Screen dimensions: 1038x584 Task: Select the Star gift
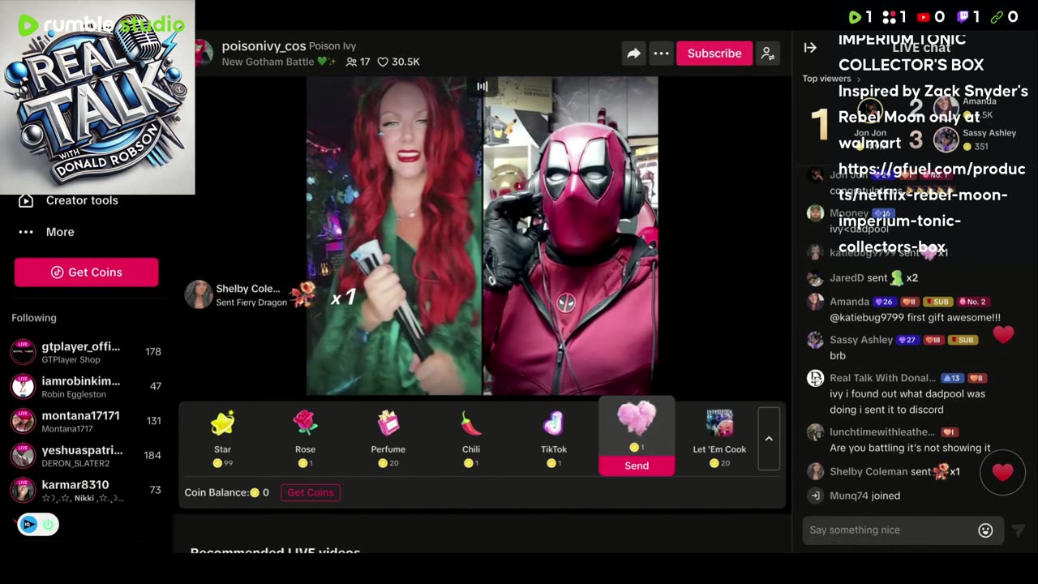click(x=222, y=439)
